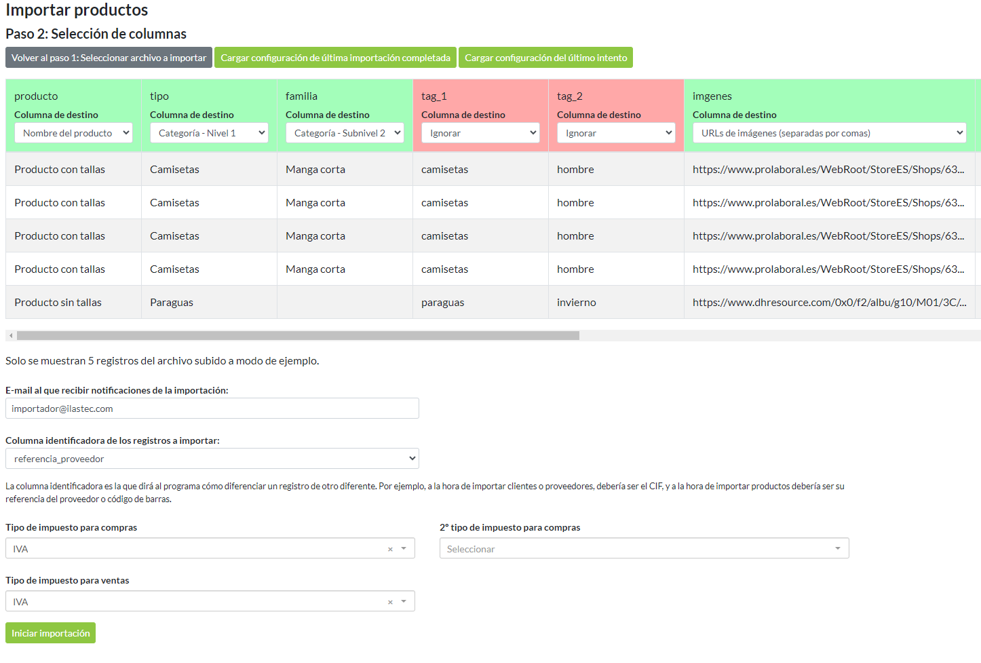Expand the sales tax type dropdown
The image size is (981, 663).
[204, 601]
